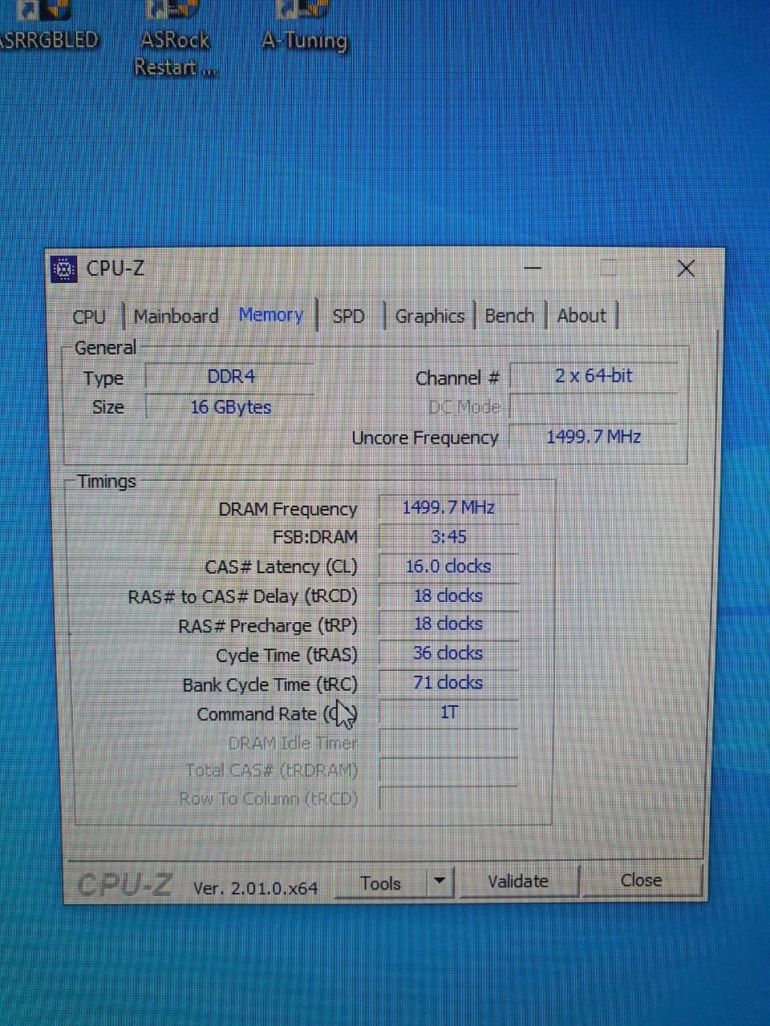Click the Close button at bottom
Viewport: 770px width, 1026px height.
coord(641,880)
